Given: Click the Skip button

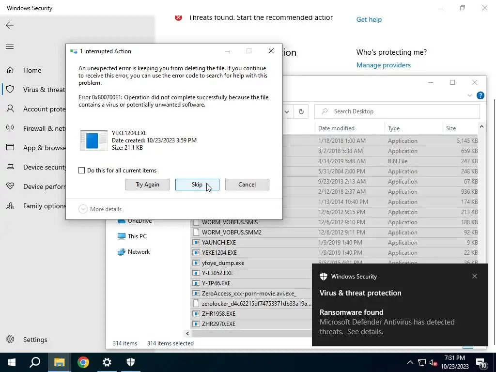Looking at the screenshot, I should [197, 185].
